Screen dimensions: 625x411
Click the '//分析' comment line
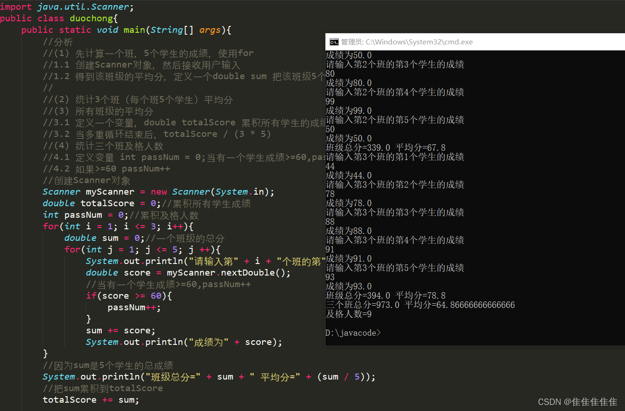[58, 42]
